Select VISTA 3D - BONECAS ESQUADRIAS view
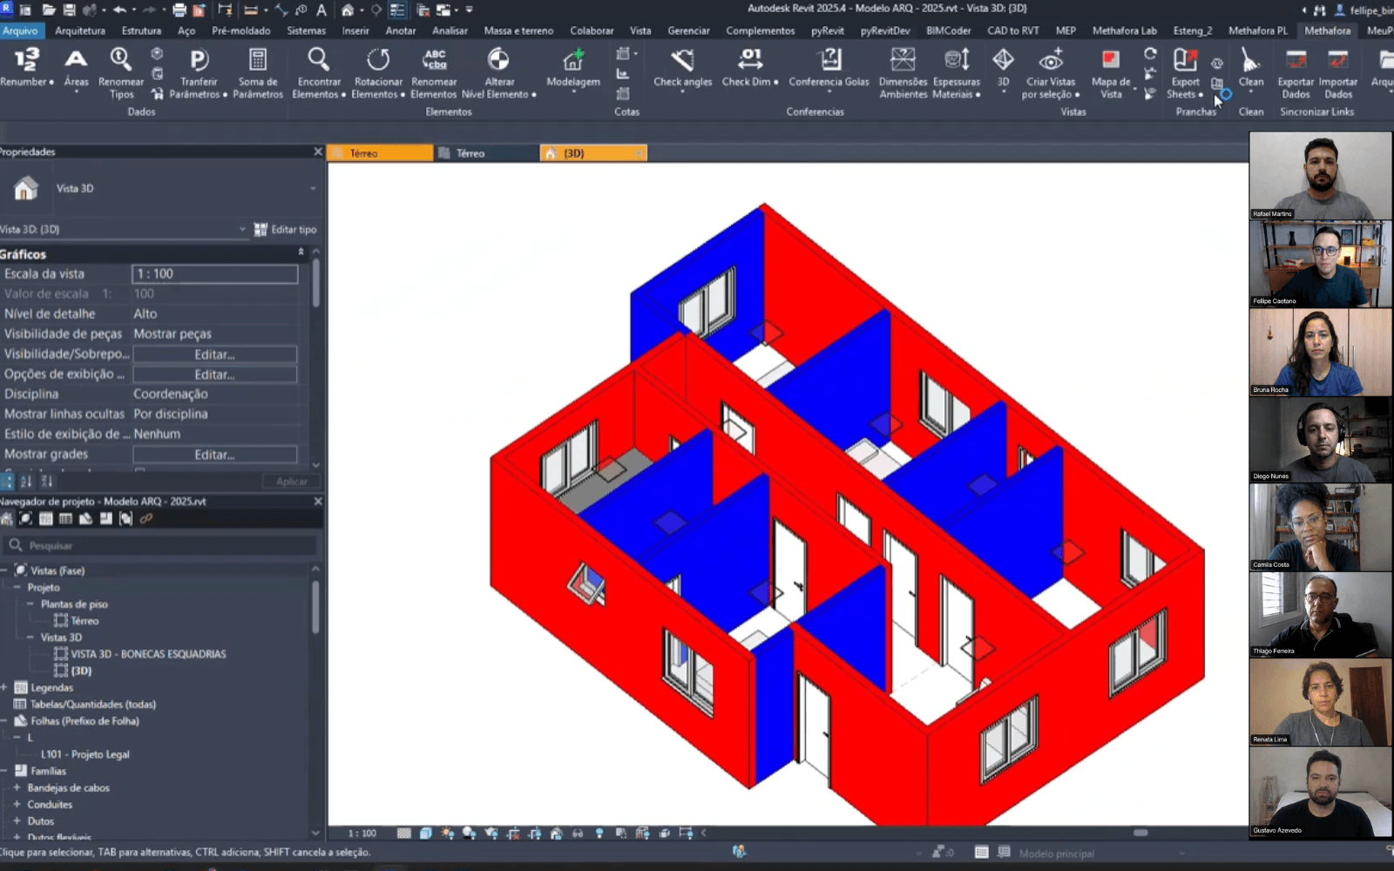Viewport: 1394px width, 871px height. 148,654
